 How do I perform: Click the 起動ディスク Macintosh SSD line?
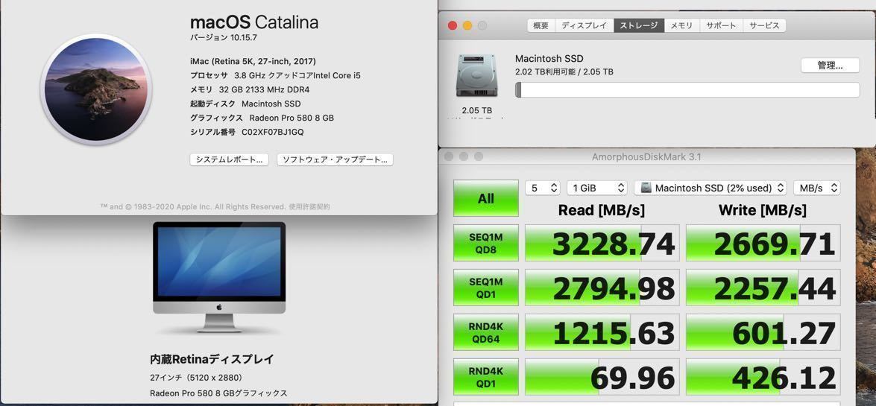pos(245,104)
